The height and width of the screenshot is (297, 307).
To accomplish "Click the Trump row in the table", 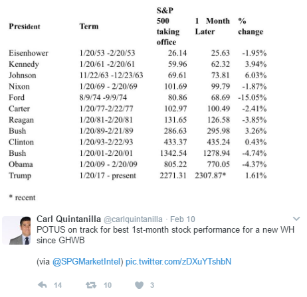I will tap(138, 176).
